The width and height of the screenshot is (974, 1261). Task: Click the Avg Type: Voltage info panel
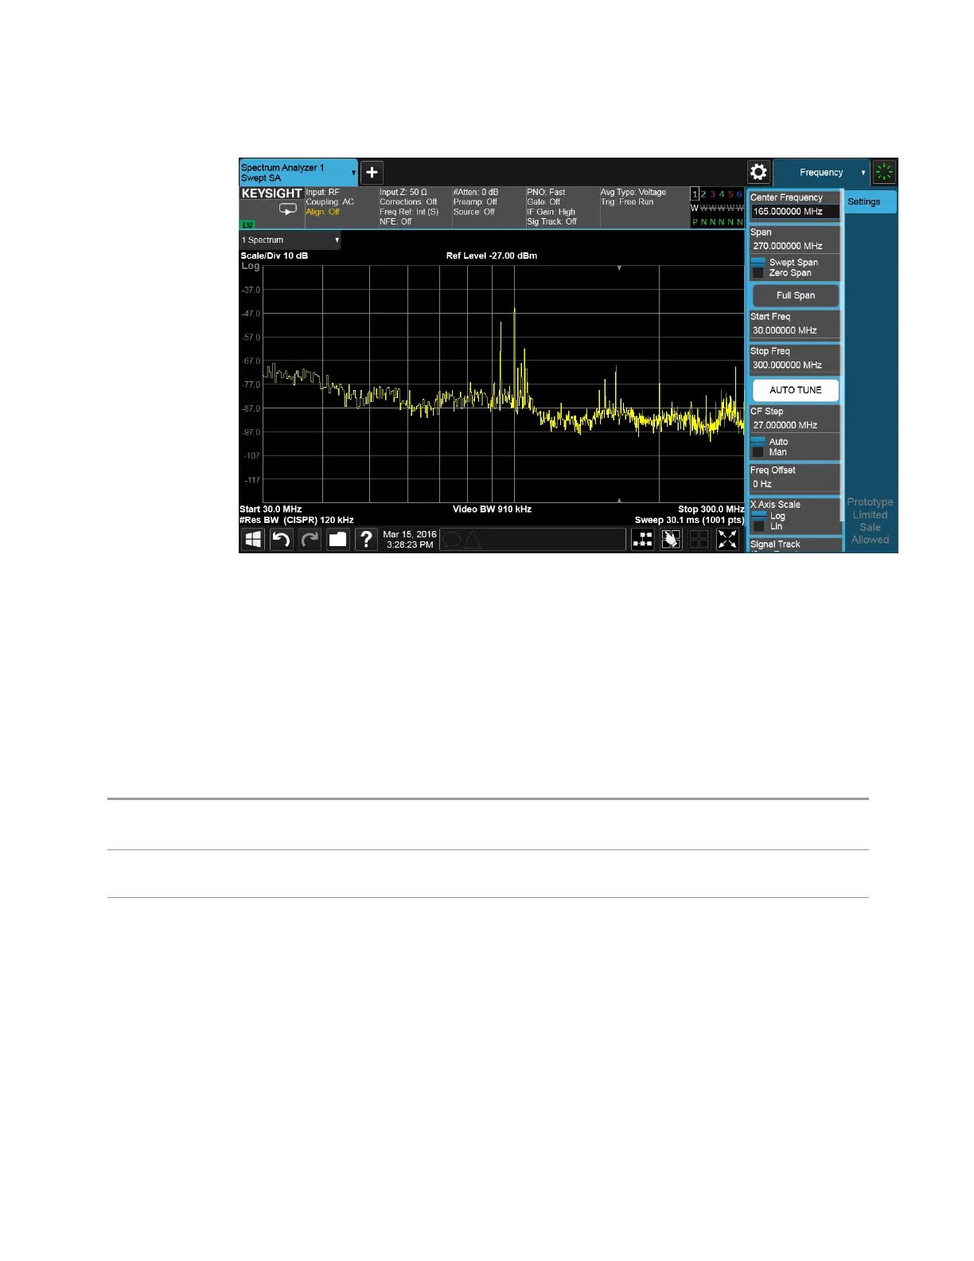pos(644,207)
